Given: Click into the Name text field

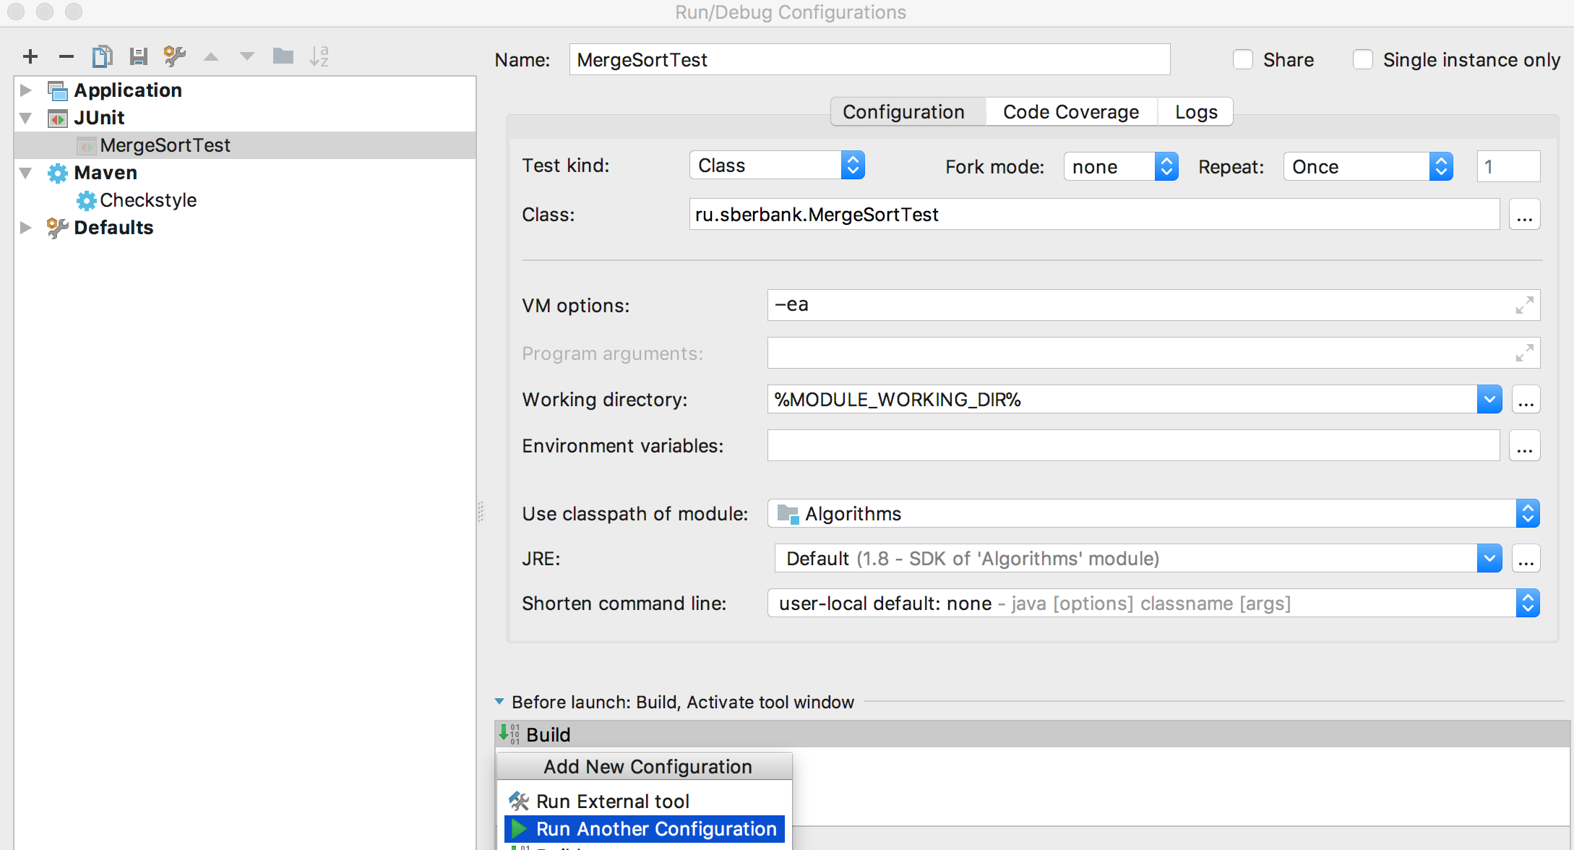Looking at the screenshot, I should point(869,60).
